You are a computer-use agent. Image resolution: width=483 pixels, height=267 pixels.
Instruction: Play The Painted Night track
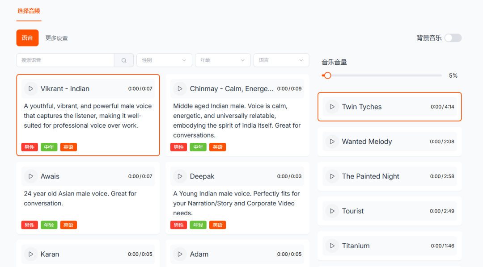pos(332,176)
